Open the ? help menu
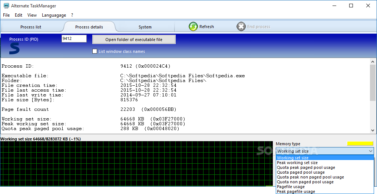Screen dimensions: 377x194 pos(72,15)
